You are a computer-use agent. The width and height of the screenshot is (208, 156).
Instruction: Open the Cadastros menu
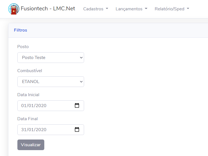pyautogui.click(x=96, y=9)
